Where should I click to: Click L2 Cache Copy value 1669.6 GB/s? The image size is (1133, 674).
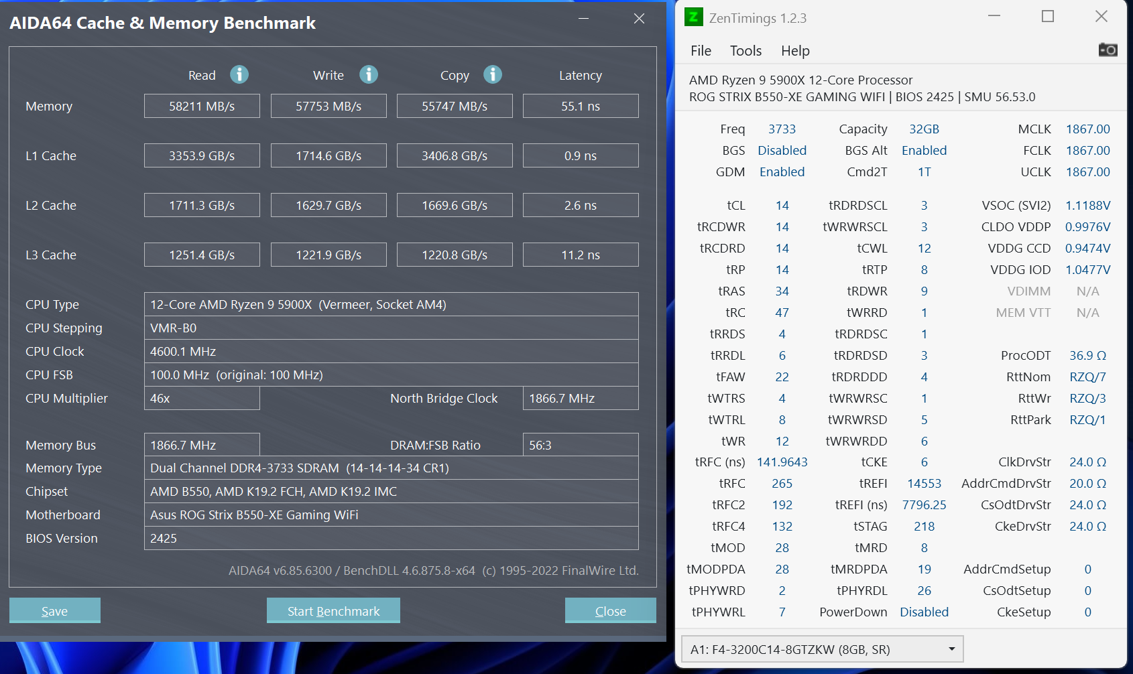[455, 205]
